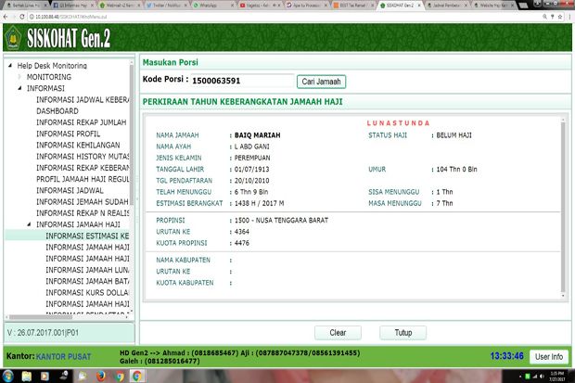Switch to the Facebook browser tab

(x=73, y=6)
